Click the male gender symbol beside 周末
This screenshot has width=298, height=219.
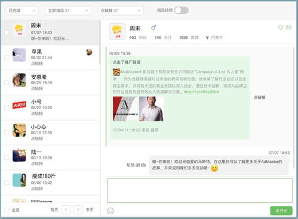tap(153, 27)
